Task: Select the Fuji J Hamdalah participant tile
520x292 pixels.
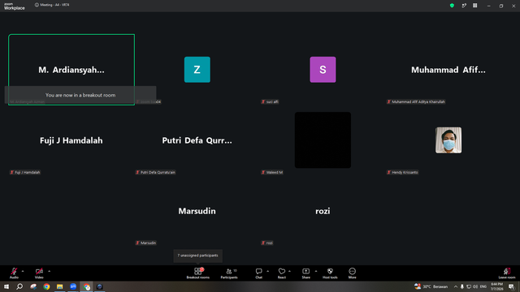Action: pos(71,140)
